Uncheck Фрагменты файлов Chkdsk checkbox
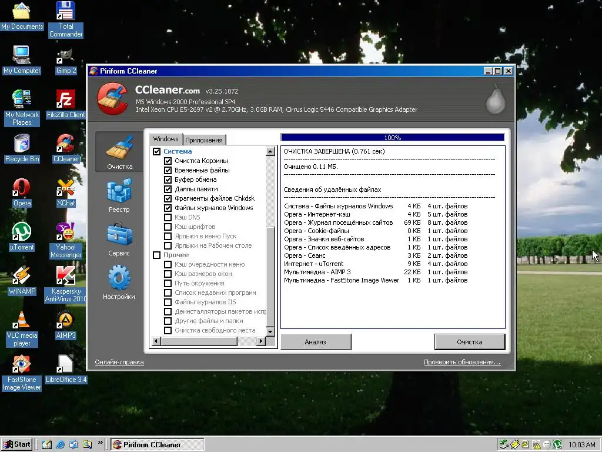Image resolution: width=602 pixels, height=452 pixels. [168, 198]
